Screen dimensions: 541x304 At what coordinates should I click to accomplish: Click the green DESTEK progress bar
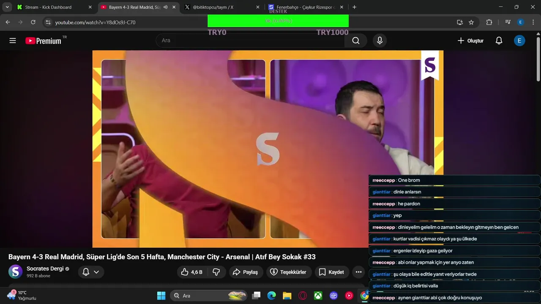tap(278, 21)
